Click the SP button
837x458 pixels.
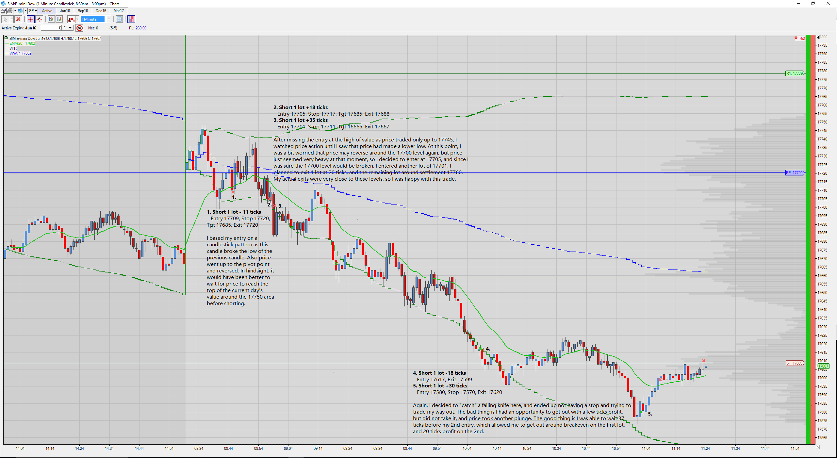click(31, 11)
